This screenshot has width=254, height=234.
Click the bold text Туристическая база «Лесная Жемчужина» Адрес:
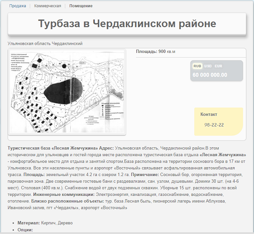(x=61, y=148)
